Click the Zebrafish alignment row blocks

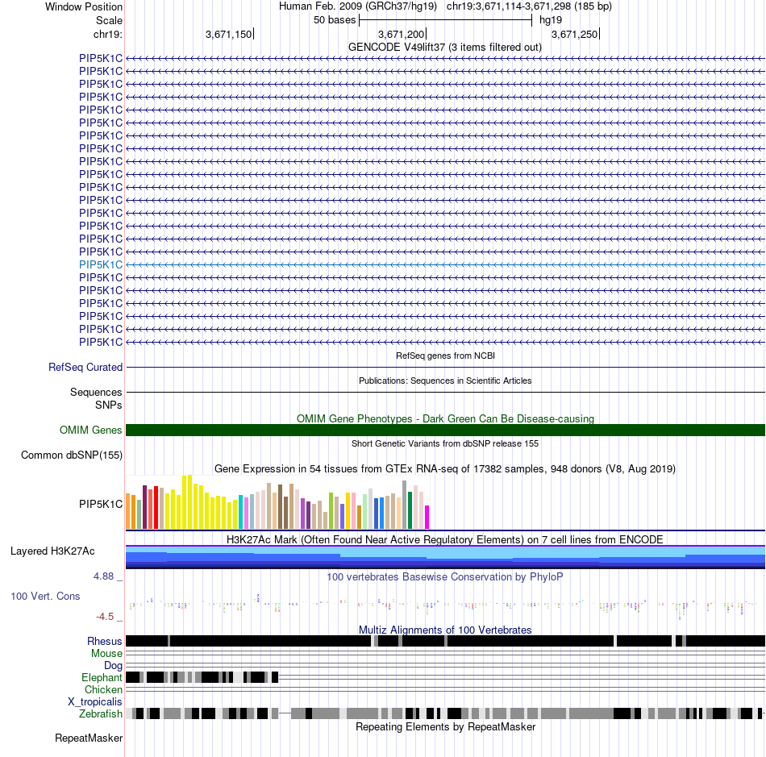point(445,713)
